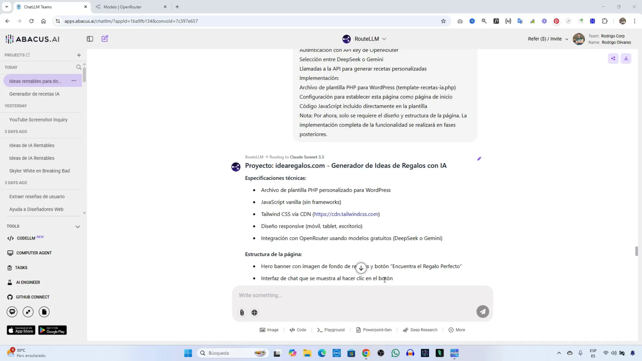
Task: Type in the Write something chat field
Action: point(341,296)
